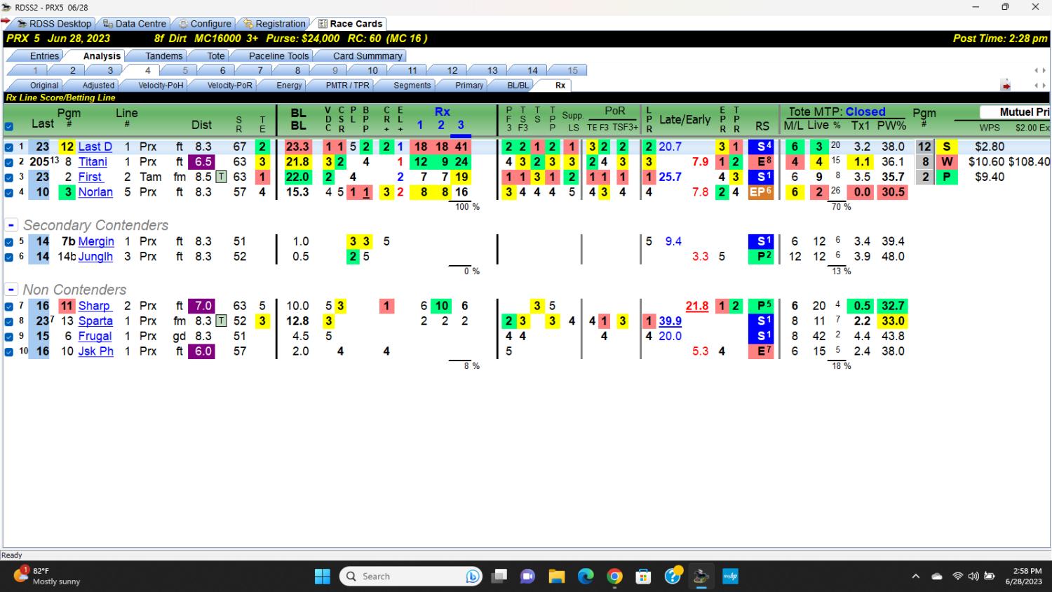Click the EP6 running style badge

pyautogui.click(x=761, y=192)
